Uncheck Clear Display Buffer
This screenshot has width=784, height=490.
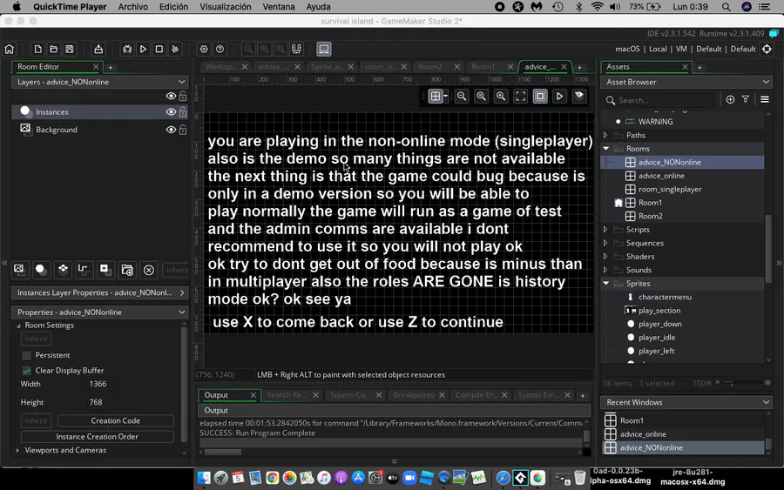[x=26, y=371]
